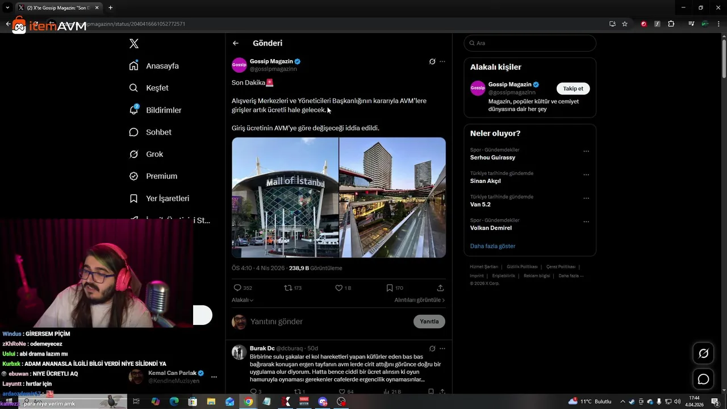
Task: Go to Anasayfa in sidebar
Action: (154, 66)
